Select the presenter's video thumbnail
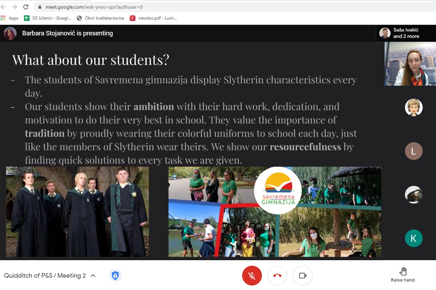436x290 pixels. [x=410, y=64]
